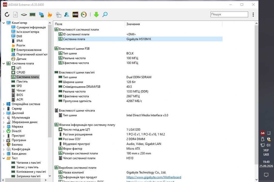Open the Windows notification center icon

click(266, 175)
